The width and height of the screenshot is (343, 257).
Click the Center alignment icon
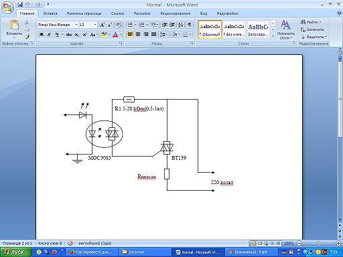tap(138, 34)
